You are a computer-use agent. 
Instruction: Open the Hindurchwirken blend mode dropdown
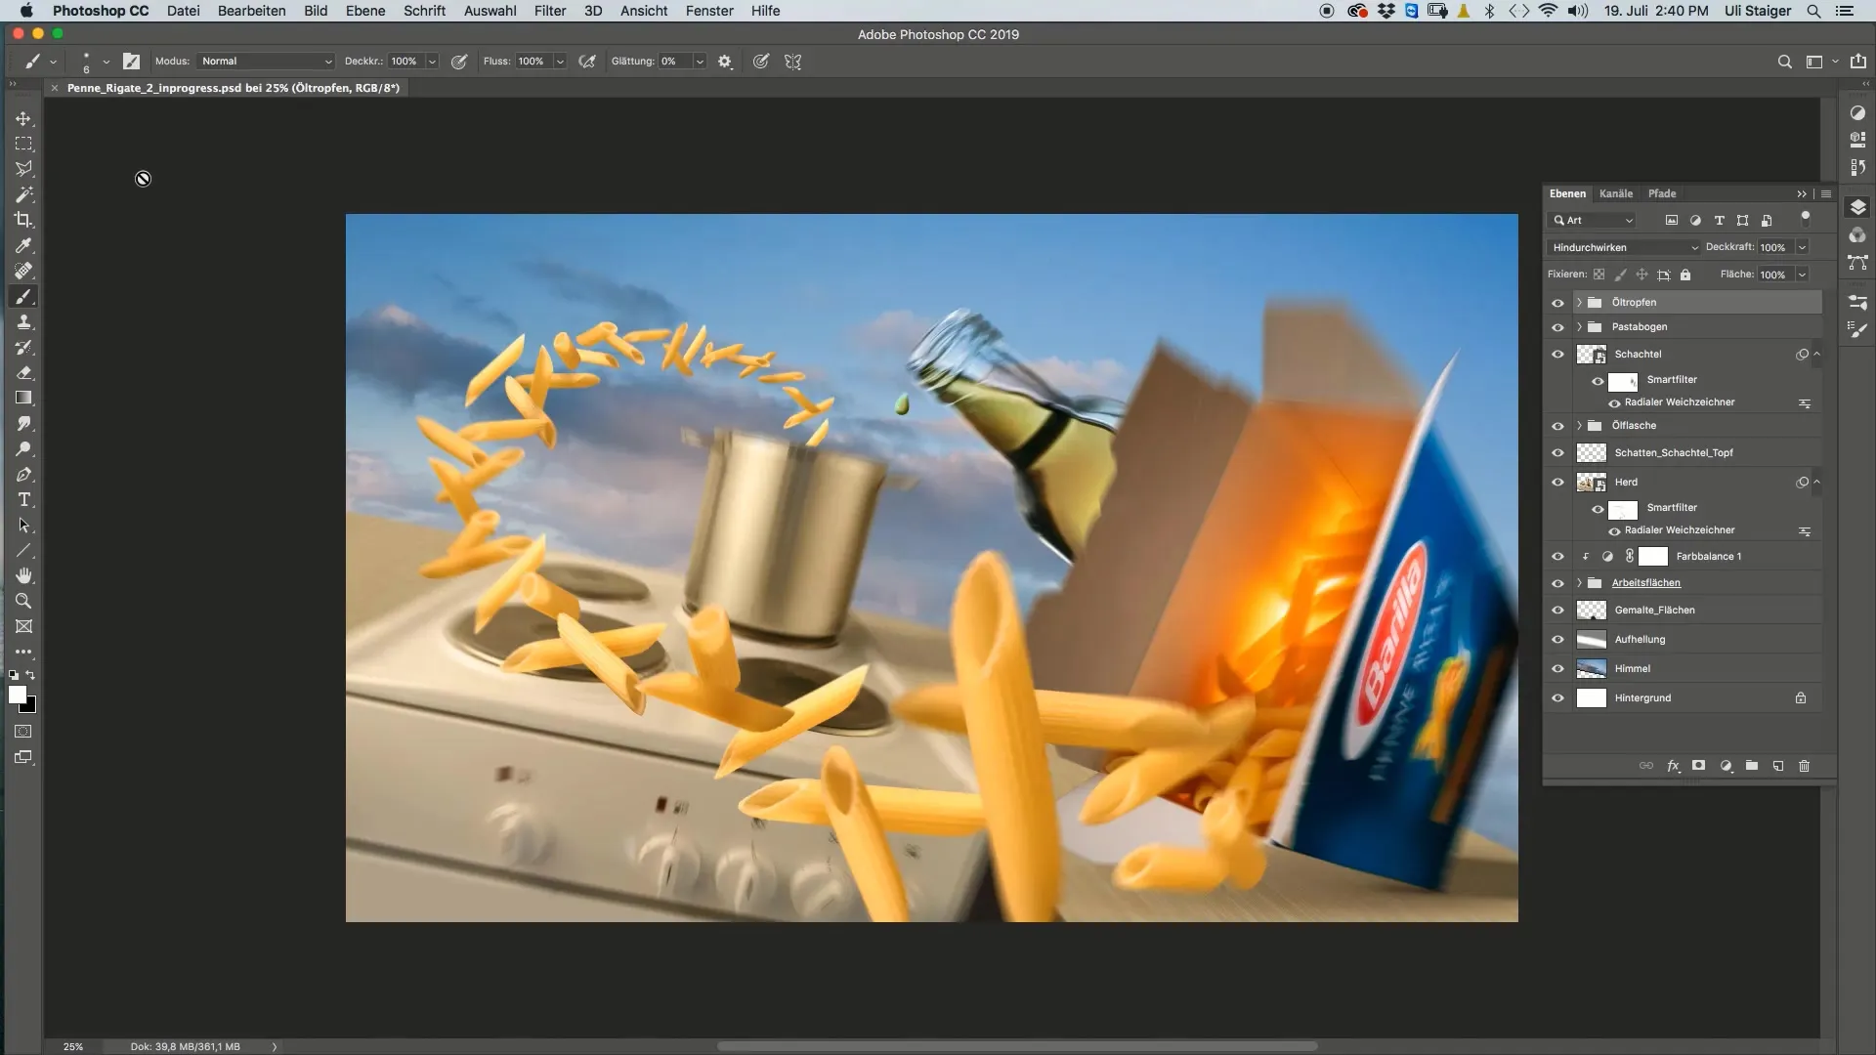1624,247
